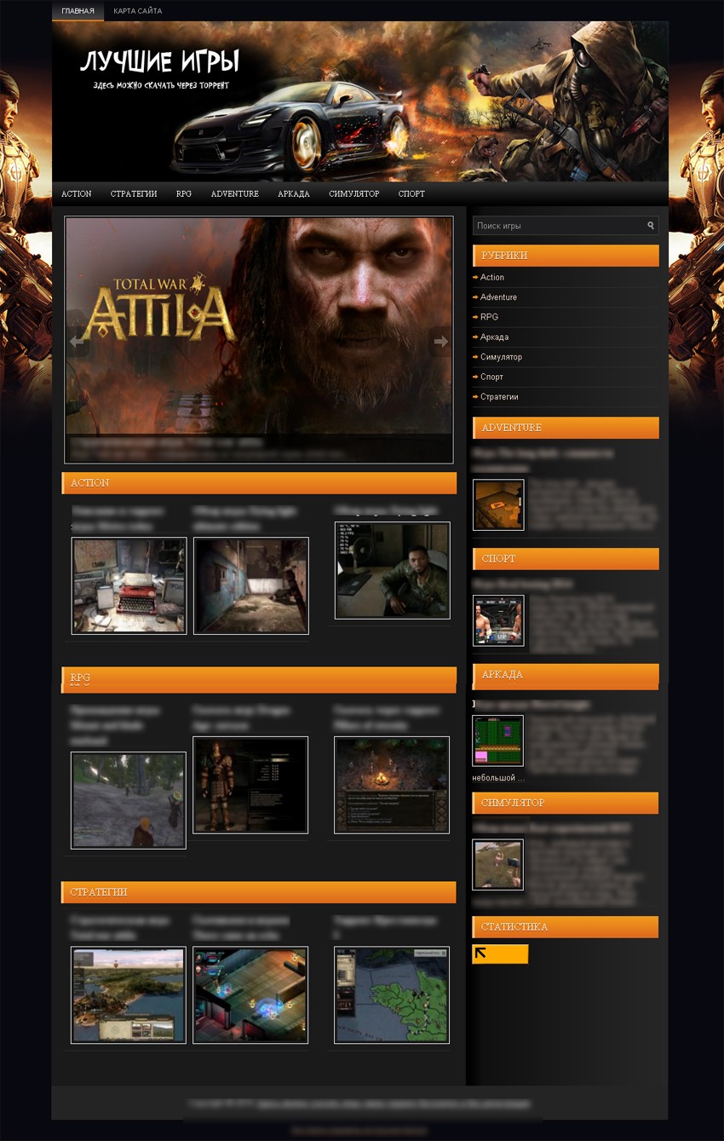Screen dimensions: 724x1141
Task: Click the RPG section header
Action: click(x=259, y=679)
